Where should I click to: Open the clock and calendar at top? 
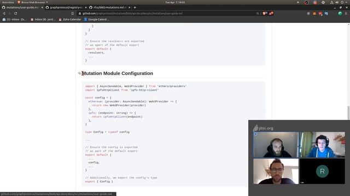point(175,2)
